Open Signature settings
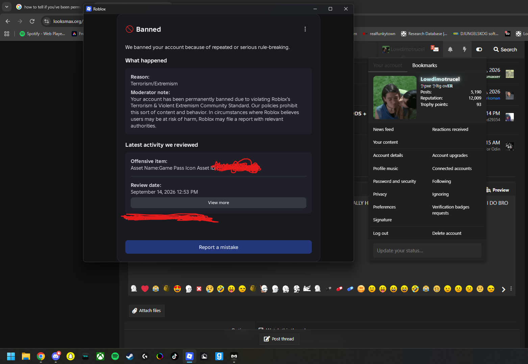The width and height of the screenshot is (528, 364). pos(382,220)
